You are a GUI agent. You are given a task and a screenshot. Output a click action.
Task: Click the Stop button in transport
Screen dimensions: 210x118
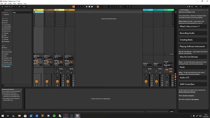tap(89, 7)
